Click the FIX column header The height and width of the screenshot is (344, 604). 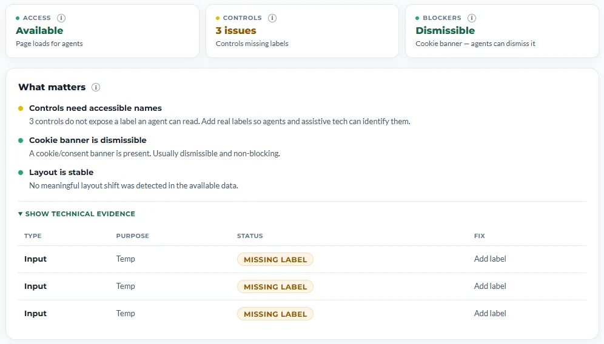pyautogui.click(x=480, y=236)
